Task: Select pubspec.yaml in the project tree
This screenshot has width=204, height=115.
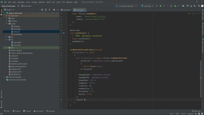Action: [16, 72]
